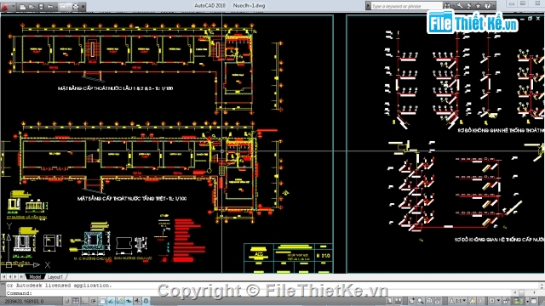
Task: Jump to last layout tab arrow
Action: coord(21,277)
